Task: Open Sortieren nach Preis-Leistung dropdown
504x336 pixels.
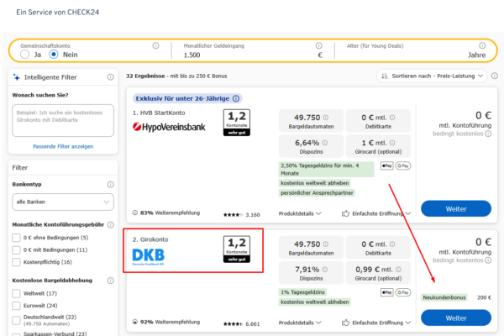Action: tap(432, 76)
